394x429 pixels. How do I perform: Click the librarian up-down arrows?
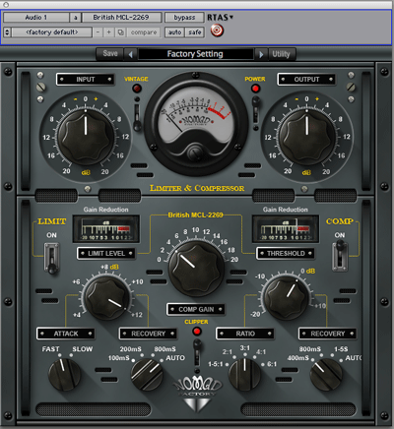[x=7, y=32]
